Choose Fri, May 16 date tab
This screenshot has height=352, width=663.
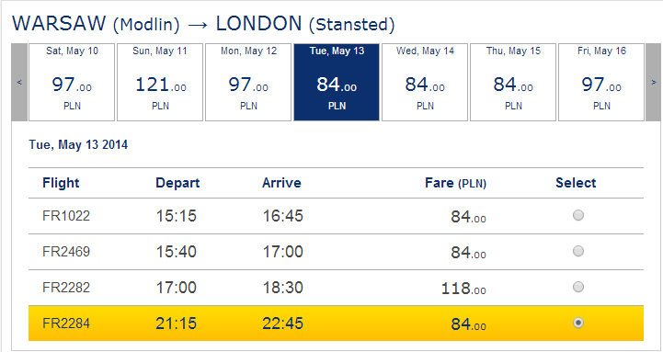click(601, 82)
